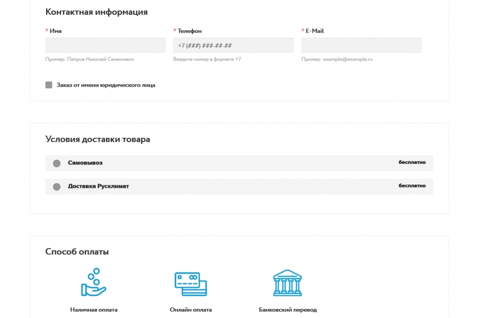Click into the Телефон input field
This screenshot has height=318, width=478.
coord(233,45)
